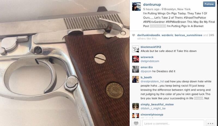
Task: Click the Brooklyn, New York location pin
Action: point(162,9)
